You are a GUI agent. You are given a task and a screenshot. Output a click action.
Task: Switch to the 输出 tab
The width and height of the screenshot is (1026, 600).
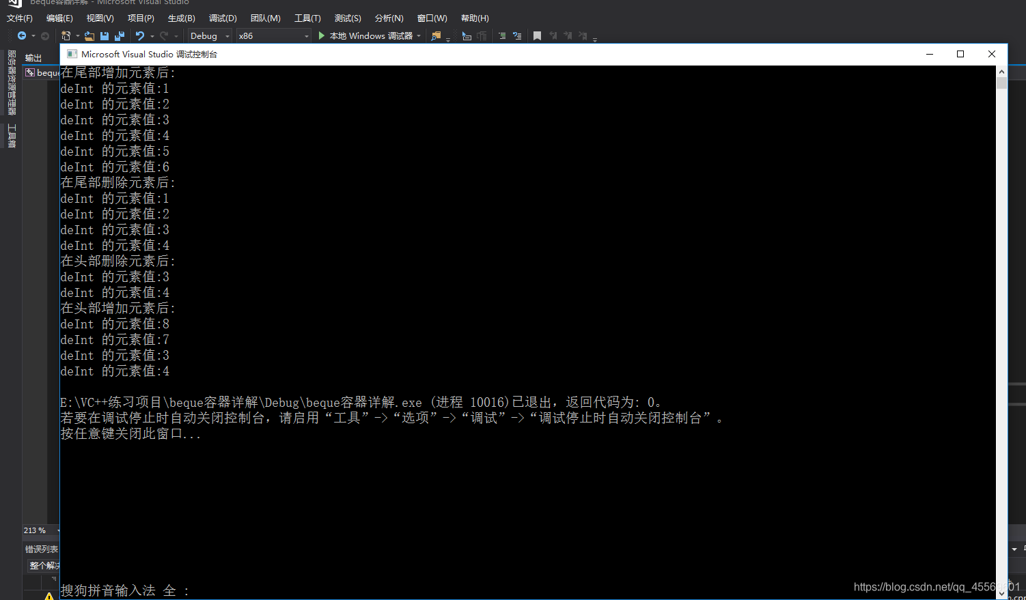(x=33, y=58)
